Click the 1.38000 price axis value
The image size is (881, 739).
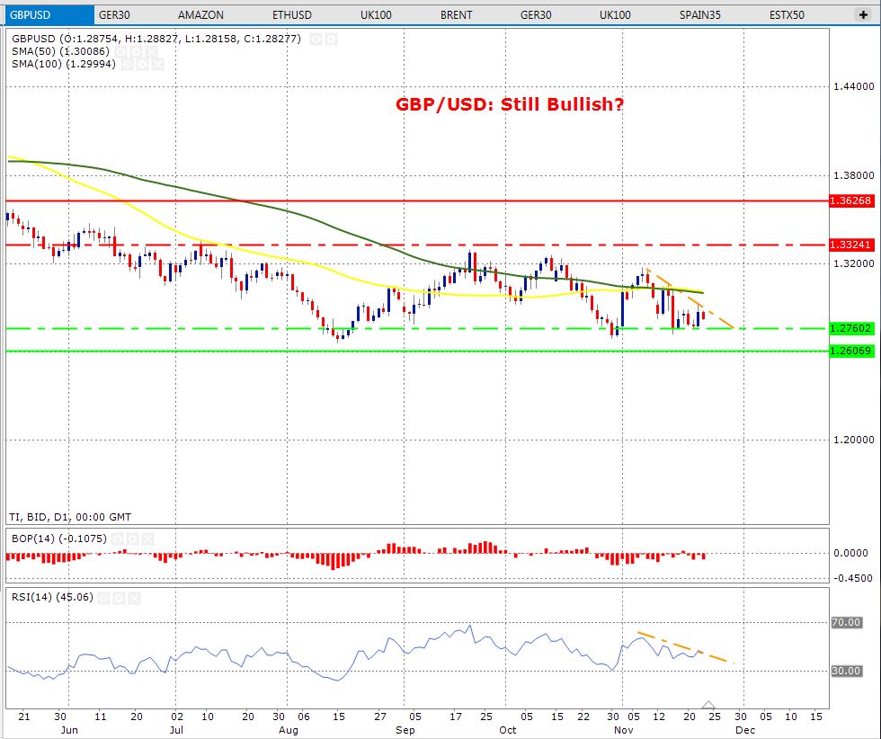[853, 175]
